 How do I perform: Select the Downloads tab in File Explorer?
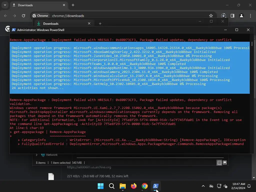tap(64, 24)
